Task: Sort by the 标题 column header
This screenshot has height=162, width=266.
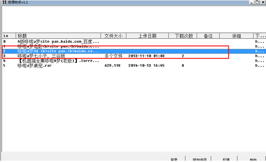Action: [x=58, y=36]
